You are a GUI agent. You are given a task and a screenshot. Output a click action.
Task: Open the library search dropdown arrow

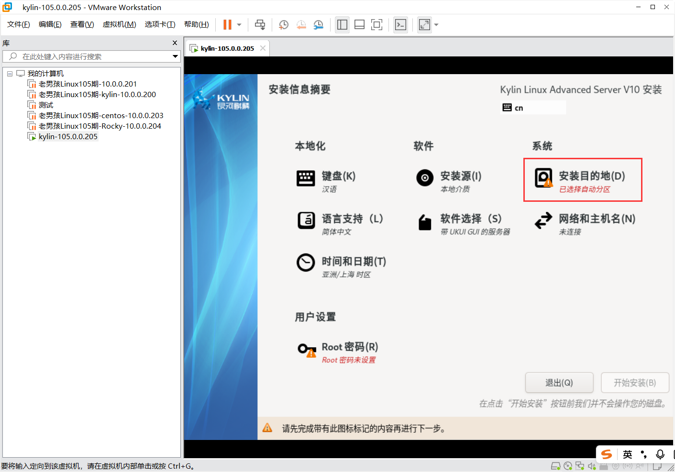coord(175,56)
